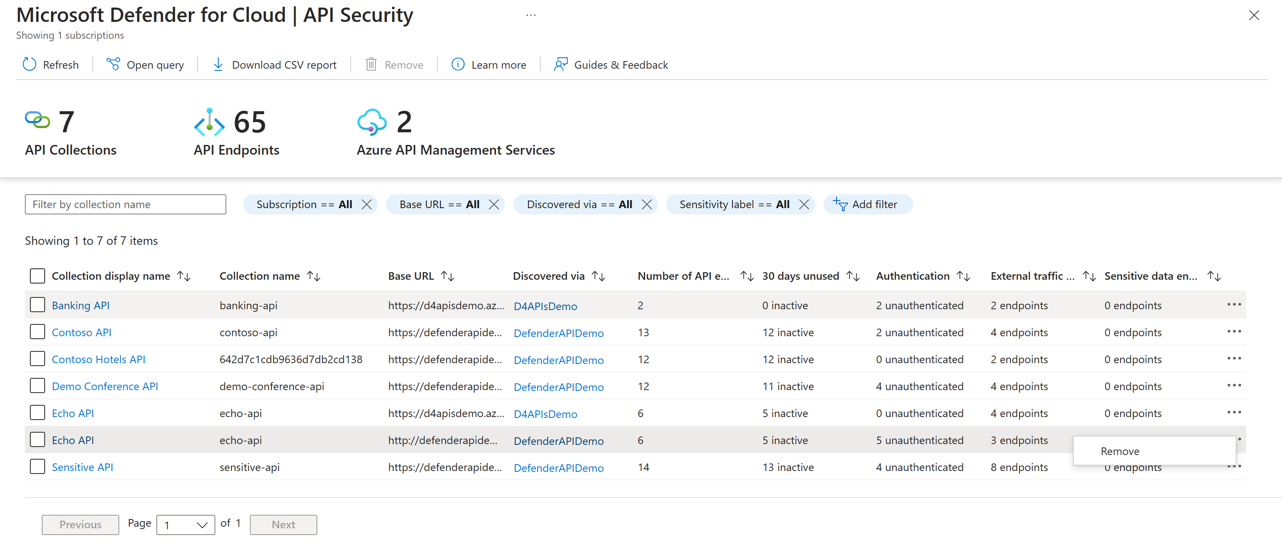The height and width of the screenshot is (546, 1282).
Task: Click the Azure API Management cloud icon
Action: click(x=372, y=122)
